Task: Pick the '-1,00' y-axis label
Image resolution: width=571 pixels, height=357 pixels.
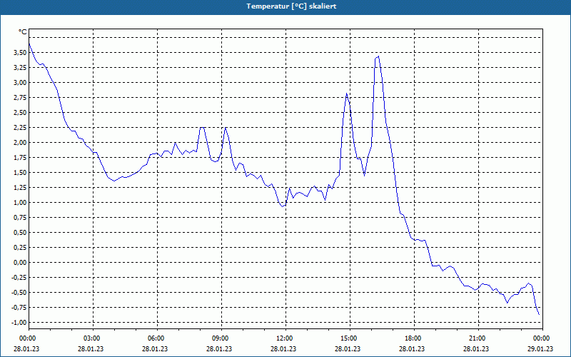Action: pyautogui.click(x=19, y=323)
